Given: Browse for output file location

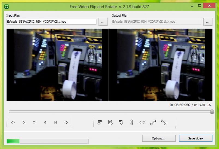Looking at the screenshot, I should point(208,22).
